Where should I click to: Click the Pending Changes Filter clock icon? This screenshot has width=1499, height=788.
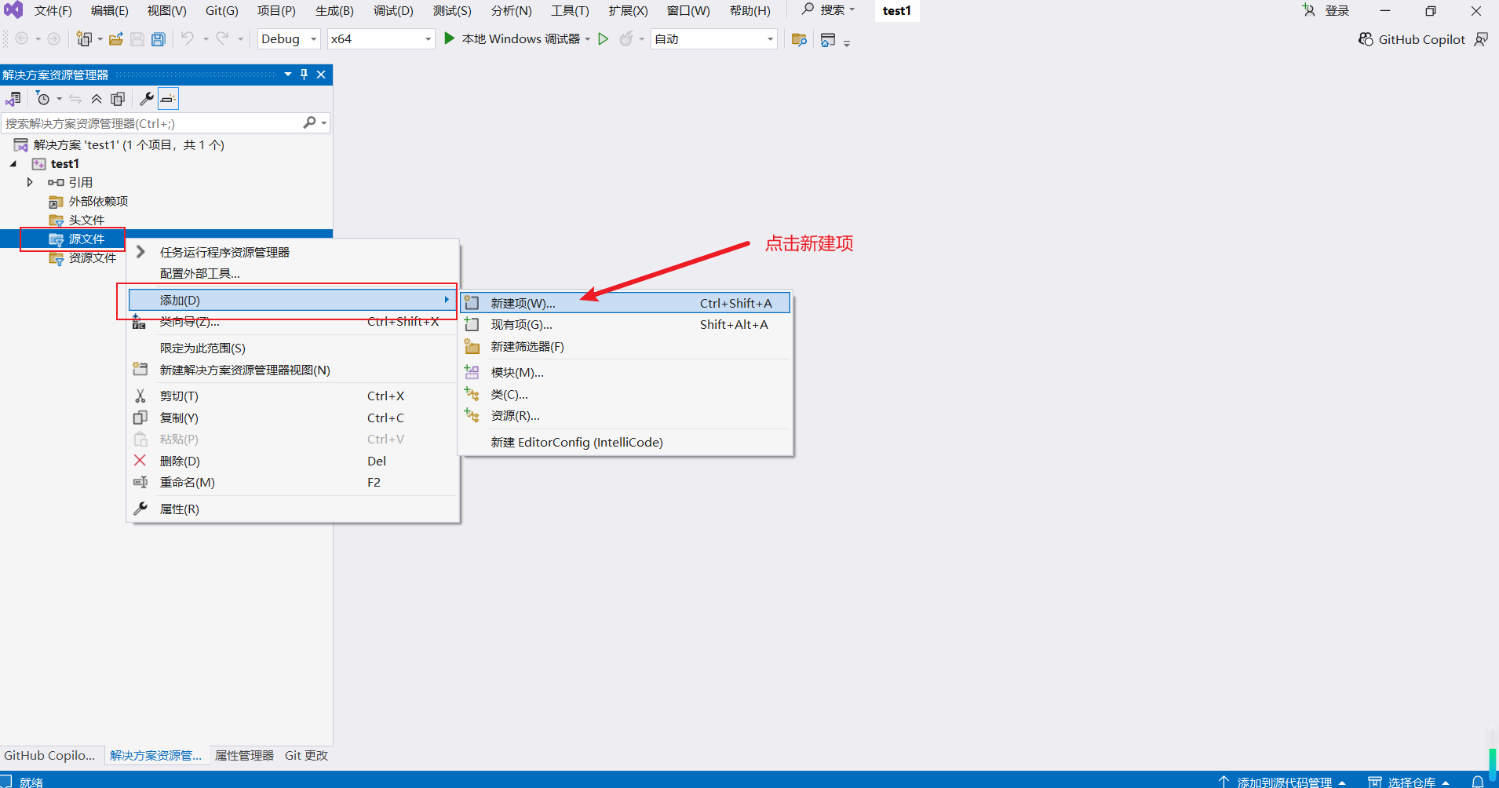click(x=43, y=99)
